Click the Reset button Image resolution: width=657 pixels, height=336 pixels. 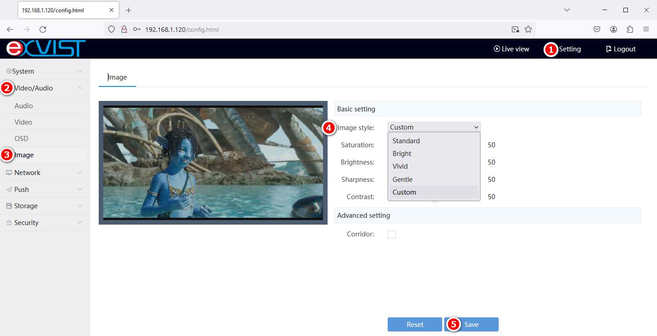pos(415,324)
